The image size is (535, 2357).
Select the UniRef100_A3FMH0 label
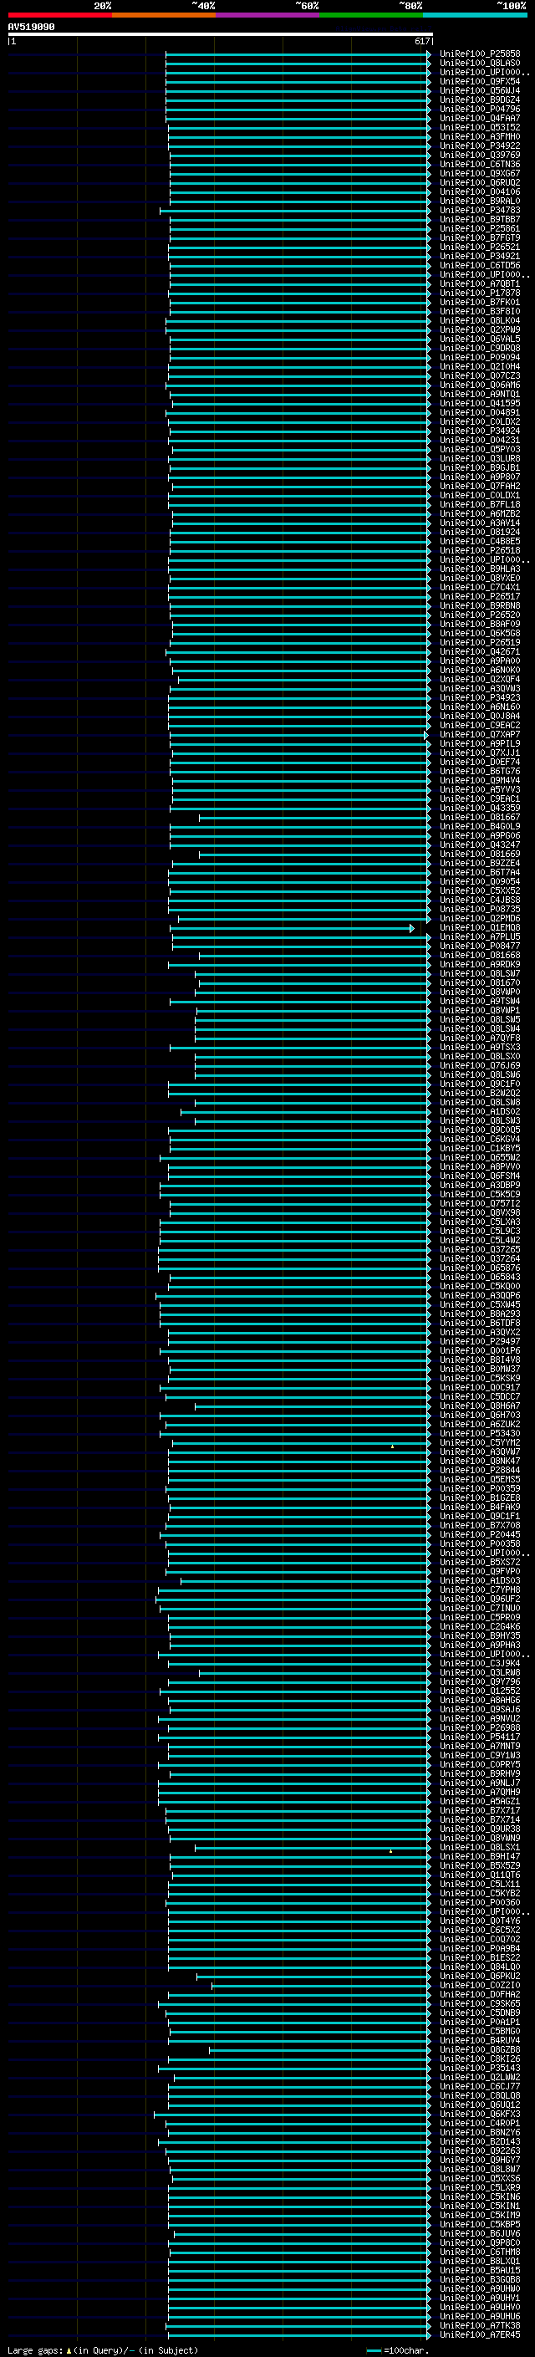[480, 136]
